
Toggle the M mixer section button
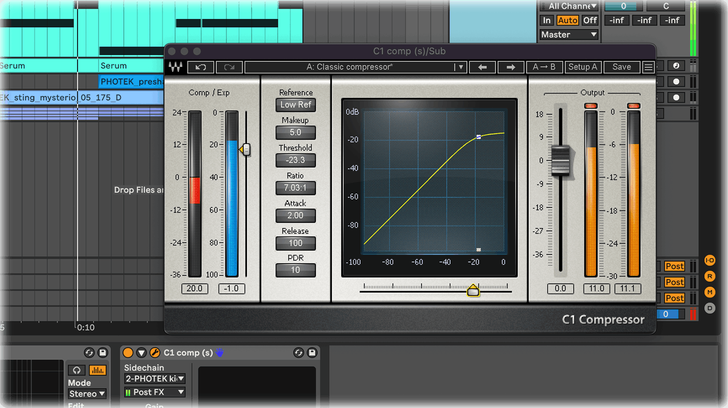710,292
